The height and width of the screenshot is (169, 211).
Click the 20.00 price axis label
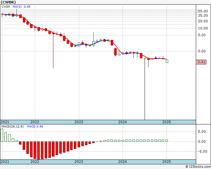[x=203, y=21]
